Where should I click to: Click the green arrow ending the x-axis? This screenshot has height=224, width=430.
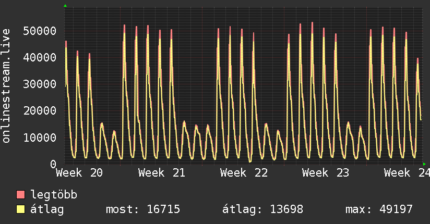click(x=424, y=164)
